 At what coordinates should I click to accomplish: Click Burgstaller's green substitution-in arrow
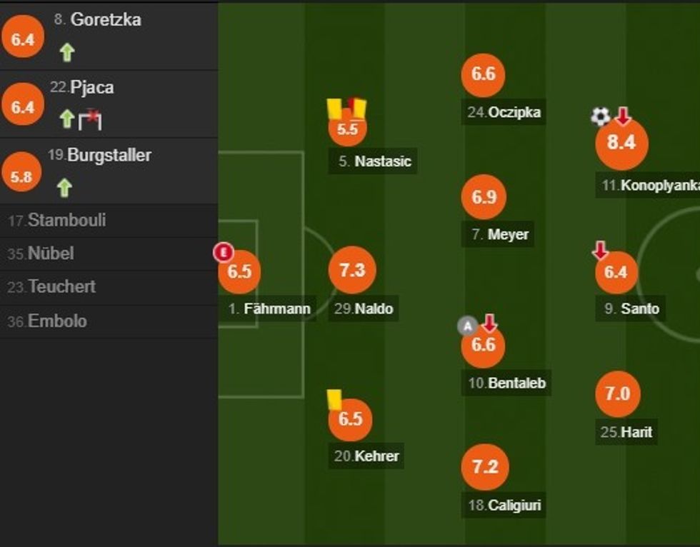point(64,188)
